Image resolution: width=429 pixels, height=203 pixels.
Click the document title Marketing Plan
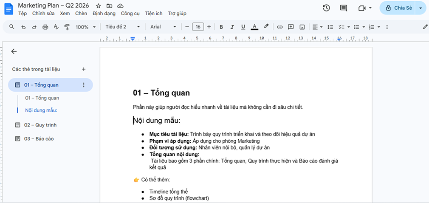pyautogui.click(x=54, y=6)
